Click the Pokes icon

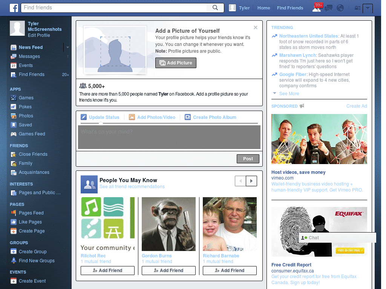click(x=14, y=107)
